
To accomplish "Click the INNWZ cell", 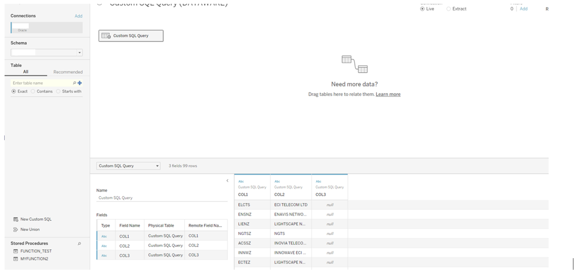I will pyautogui.click(x=252, y=253).
